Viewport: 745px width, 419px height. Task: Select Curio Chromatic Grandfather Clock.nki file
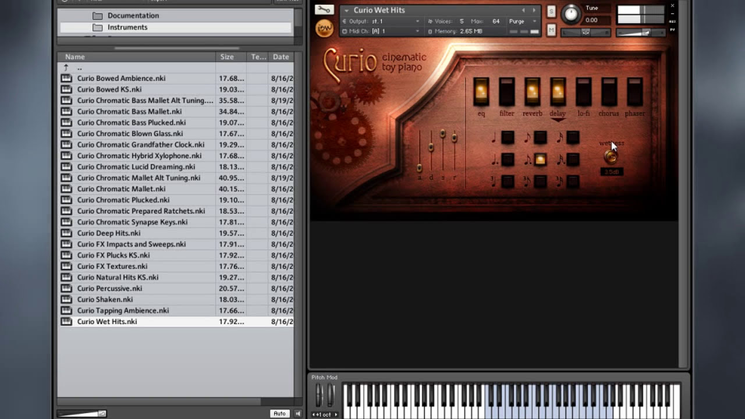click(176, 145)
